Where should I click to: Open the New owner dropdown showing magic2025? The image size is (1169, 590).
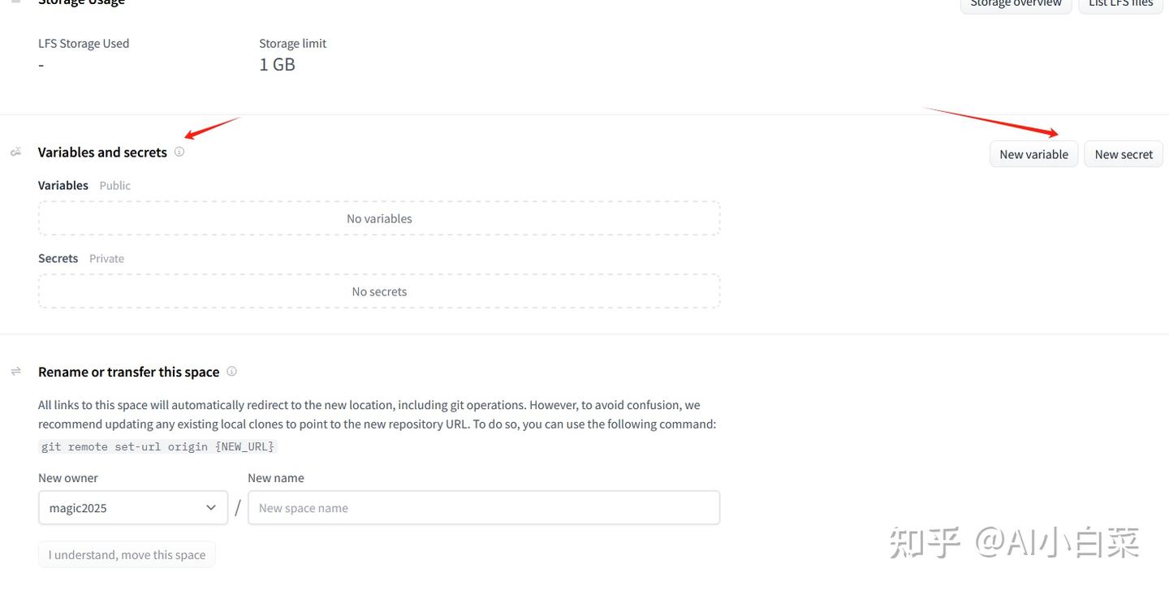(x=133, y=507)
